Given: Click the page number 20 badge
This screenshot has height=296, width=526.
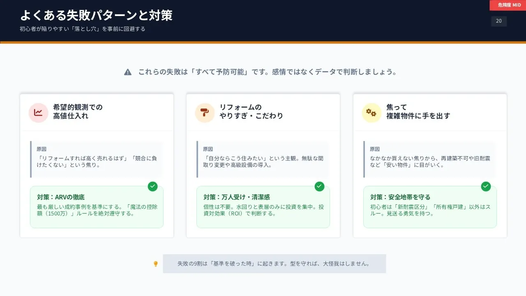Looking at the screenshot, I should (x=499, y=21).
